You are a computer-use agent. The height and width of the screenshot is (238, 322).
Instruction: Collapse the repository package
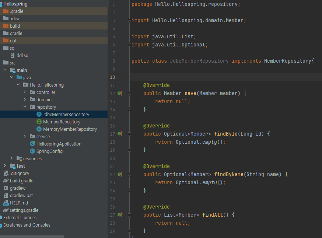pyautogui.click(x=25, y=107)
